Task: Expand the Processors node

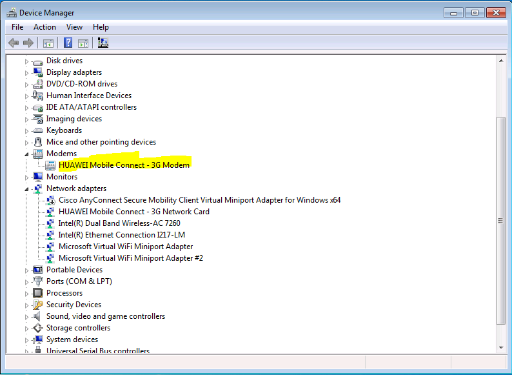Action: click(x=27, y=294)
